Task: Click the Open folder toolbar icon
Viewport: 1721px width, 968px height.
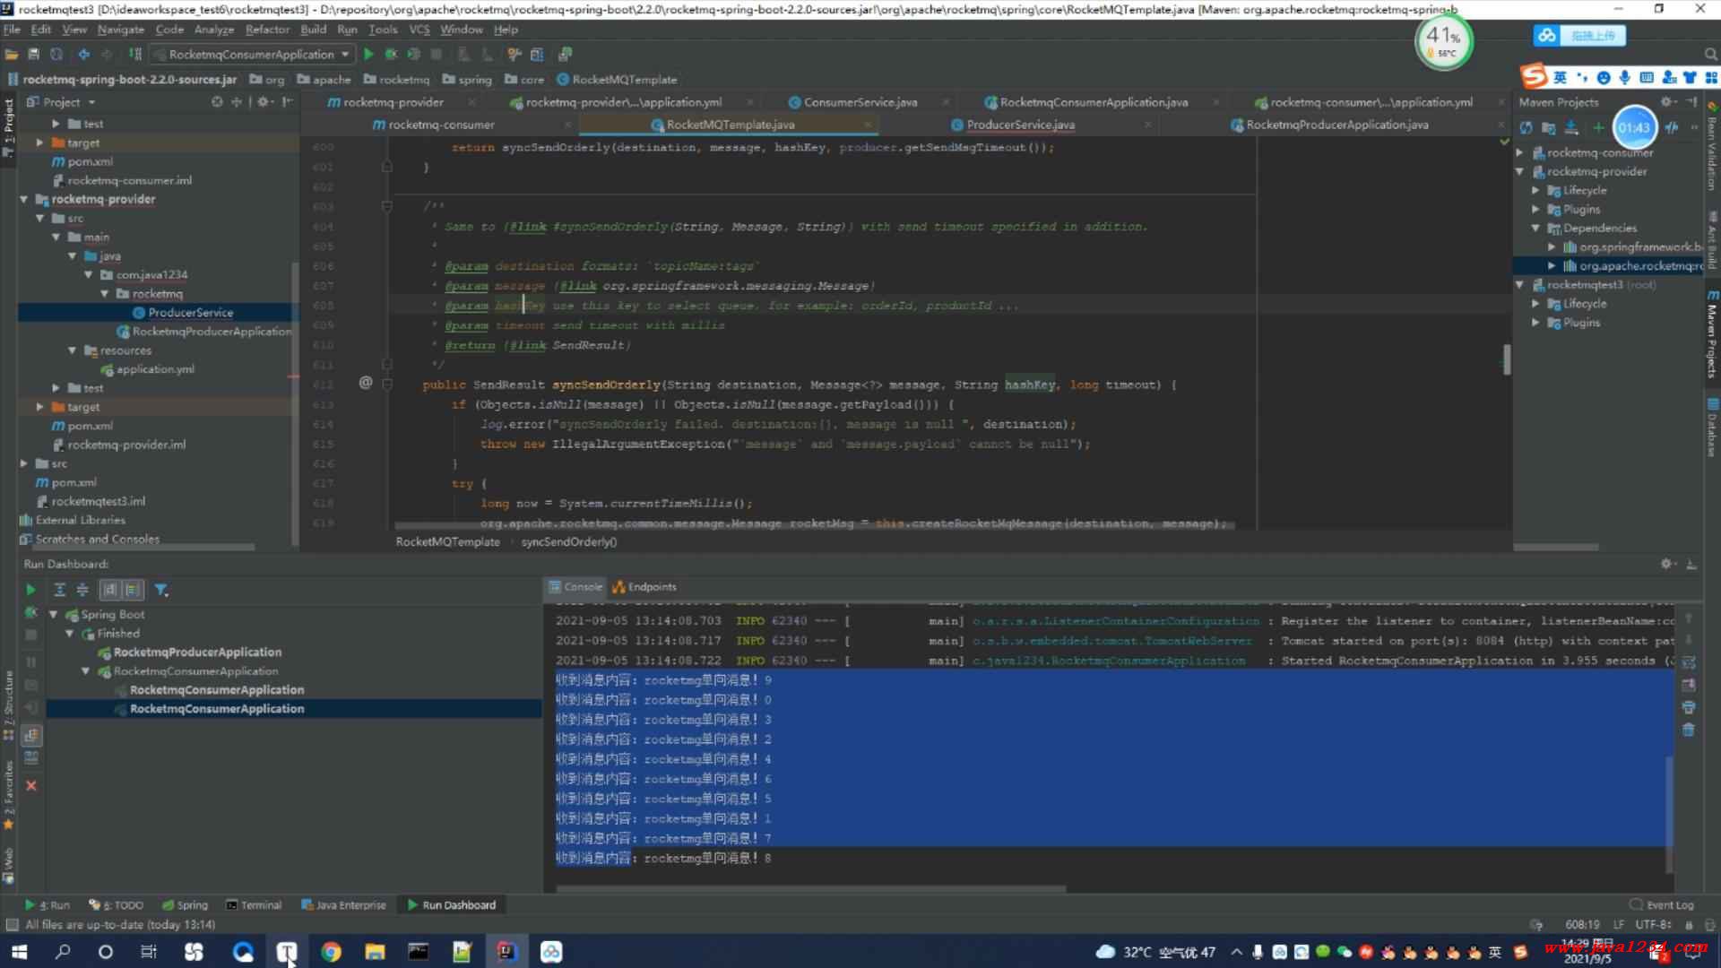Action: [x=12, y=55]
